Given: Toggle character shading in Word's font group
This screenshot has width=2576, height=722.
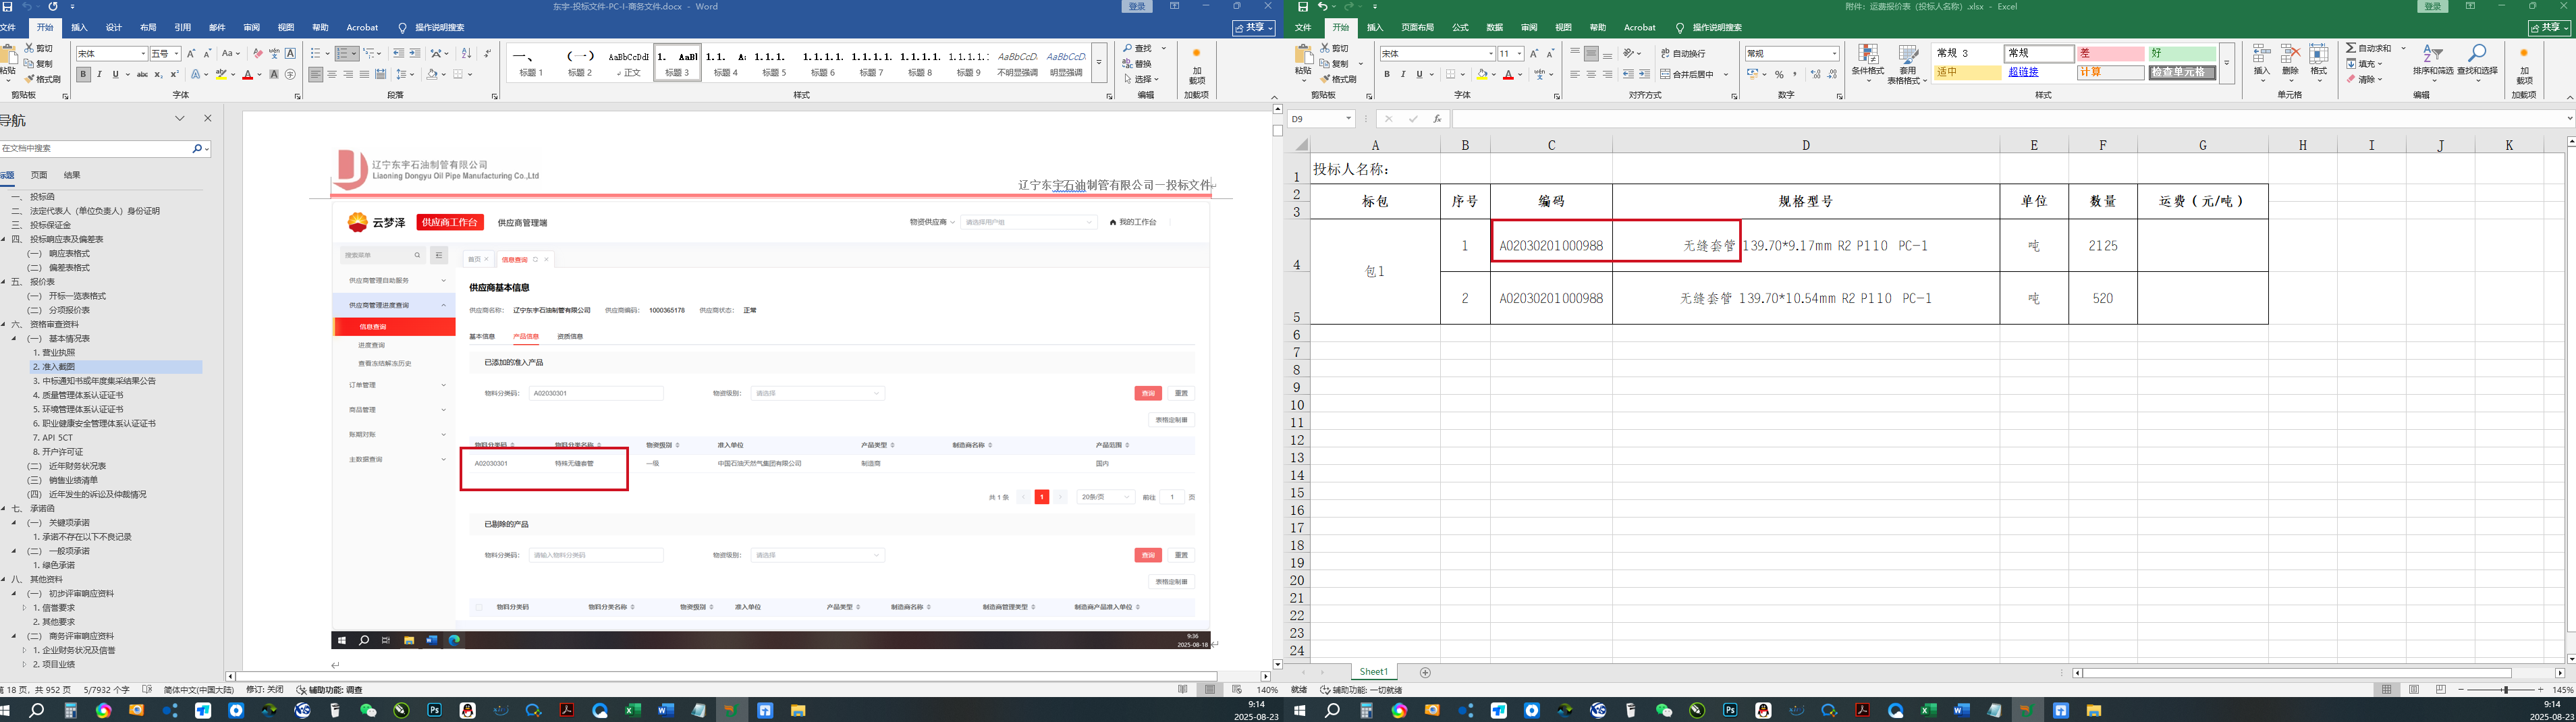Looking at the screenshot, I should click(274, 75).
